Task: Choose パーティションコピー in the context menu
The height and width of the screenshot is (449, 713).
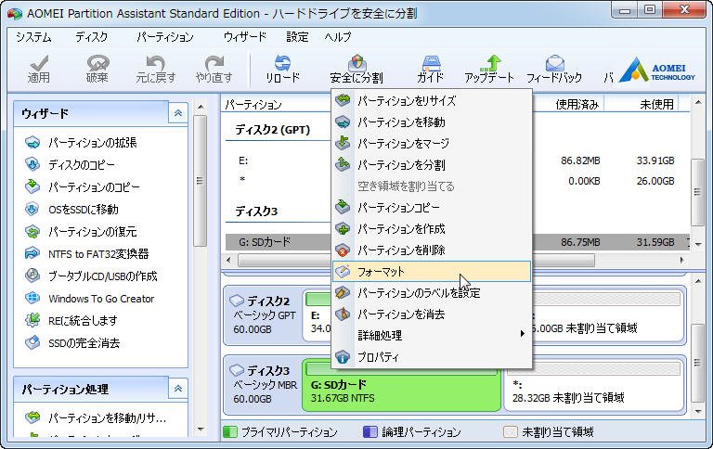Action: click(432, 207)
